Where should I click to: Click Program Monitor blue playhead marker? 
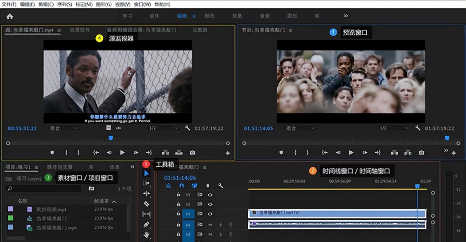pyautogui.click(x=447, y=138)
